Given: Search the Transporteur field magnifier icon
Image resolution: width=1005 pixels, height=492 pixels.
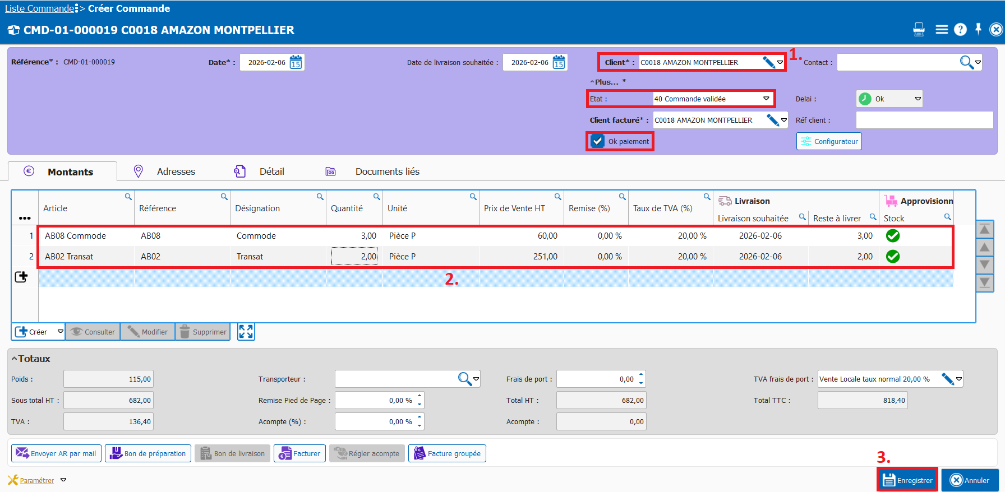Looking at the screenshot, I should 464,379.
